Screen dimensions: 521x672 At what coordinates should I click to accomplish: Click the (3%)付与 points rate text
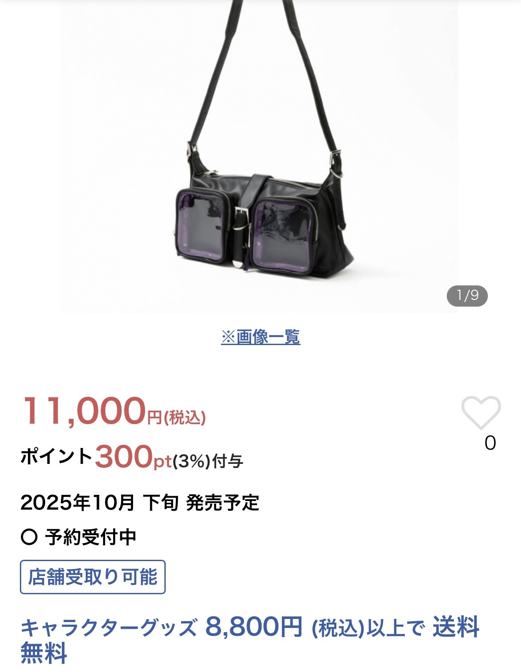[x=208, y=461]
